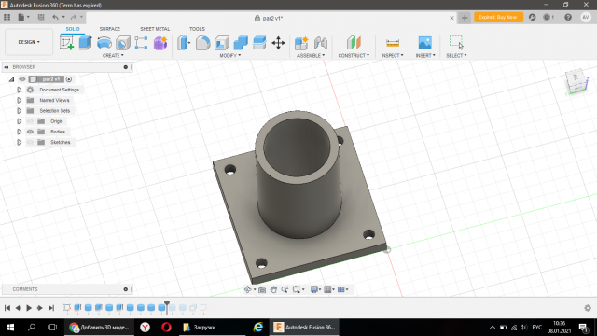
Task: Open the Create menu
Action: (x=113, y=56)
